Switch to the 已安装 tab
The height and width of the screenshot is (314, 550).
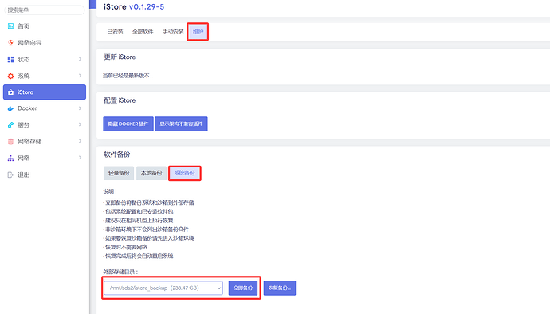(x=115, y=32)
